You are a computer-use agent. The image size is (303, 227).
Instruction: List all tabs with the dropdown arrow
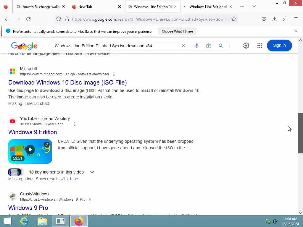click(x=254, y=7)
